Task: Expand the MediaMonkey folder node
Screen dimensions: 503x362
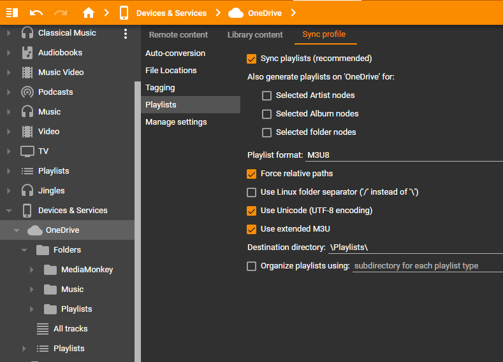Action: (x=32, y=270)
